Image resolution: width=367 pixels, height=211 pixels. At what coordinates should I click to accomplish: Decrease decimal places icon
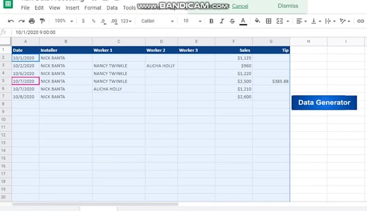[104, 21]
